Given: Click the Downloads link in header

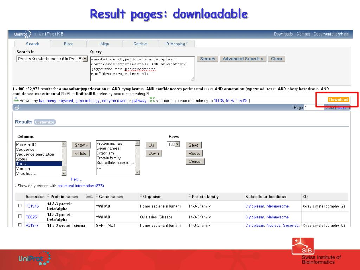Looking at the screenshot, I should point(283,34).
